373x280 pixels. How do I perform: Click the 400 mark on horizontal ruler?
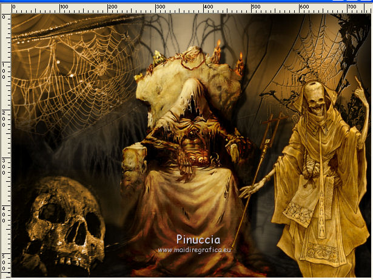[x=209, y=7]
